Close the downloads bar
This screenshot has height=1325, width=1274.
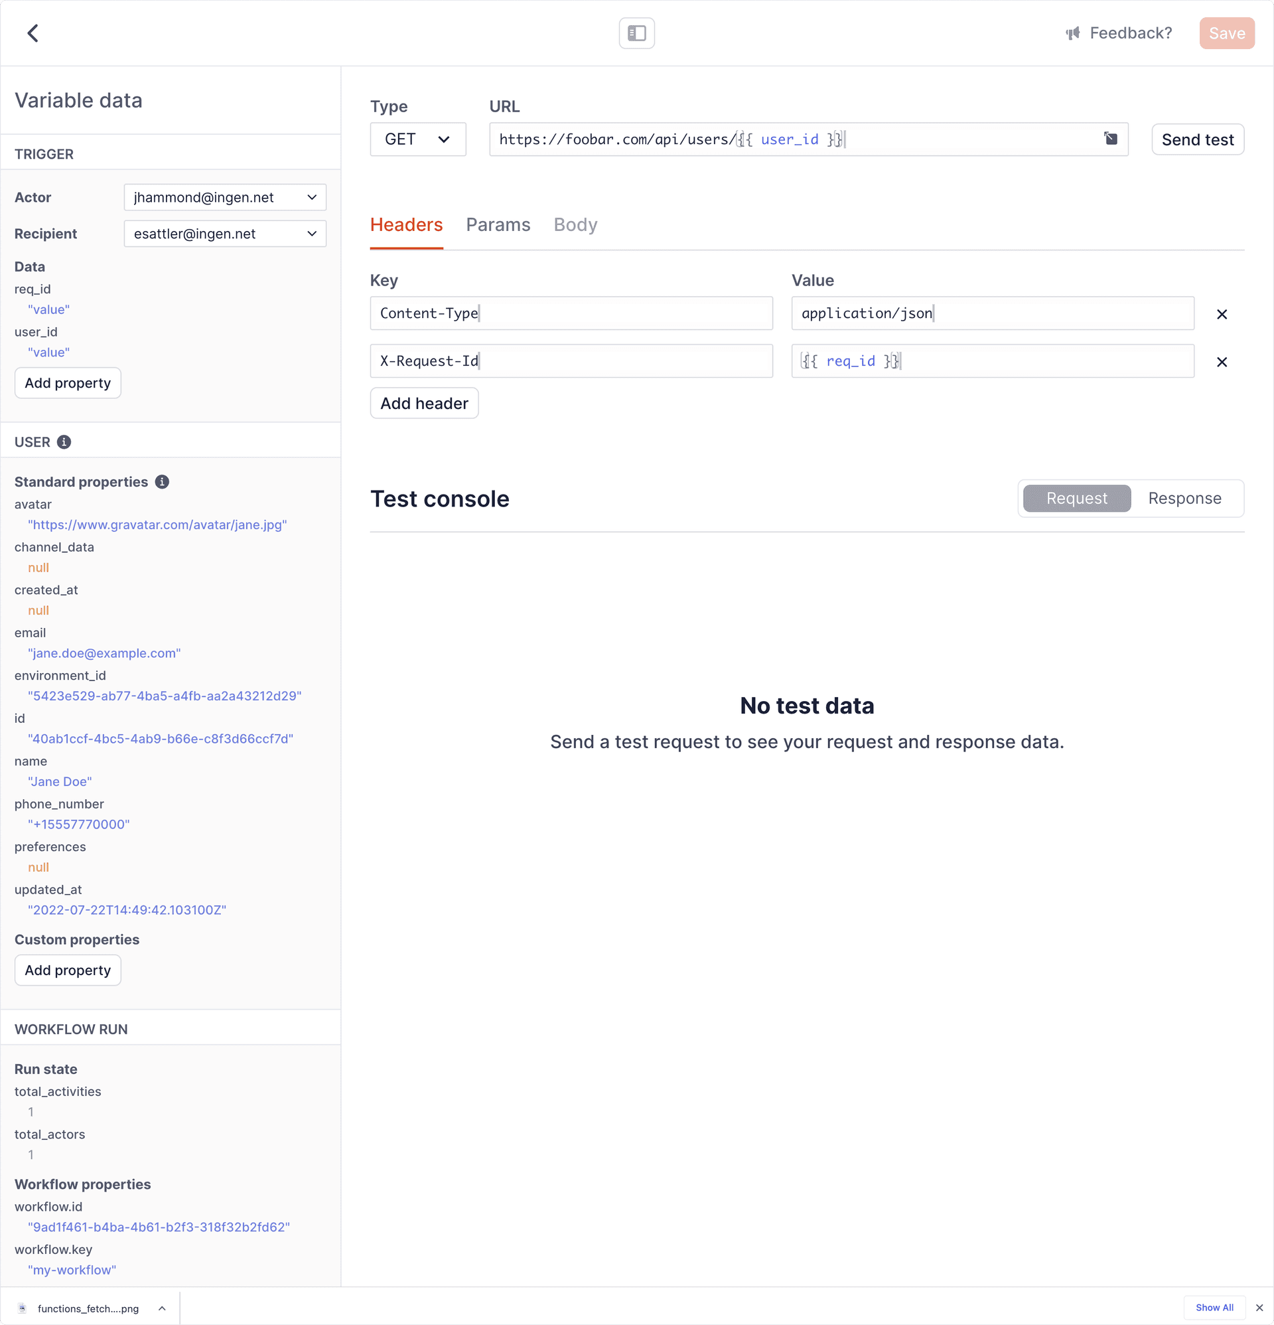1259,1308
